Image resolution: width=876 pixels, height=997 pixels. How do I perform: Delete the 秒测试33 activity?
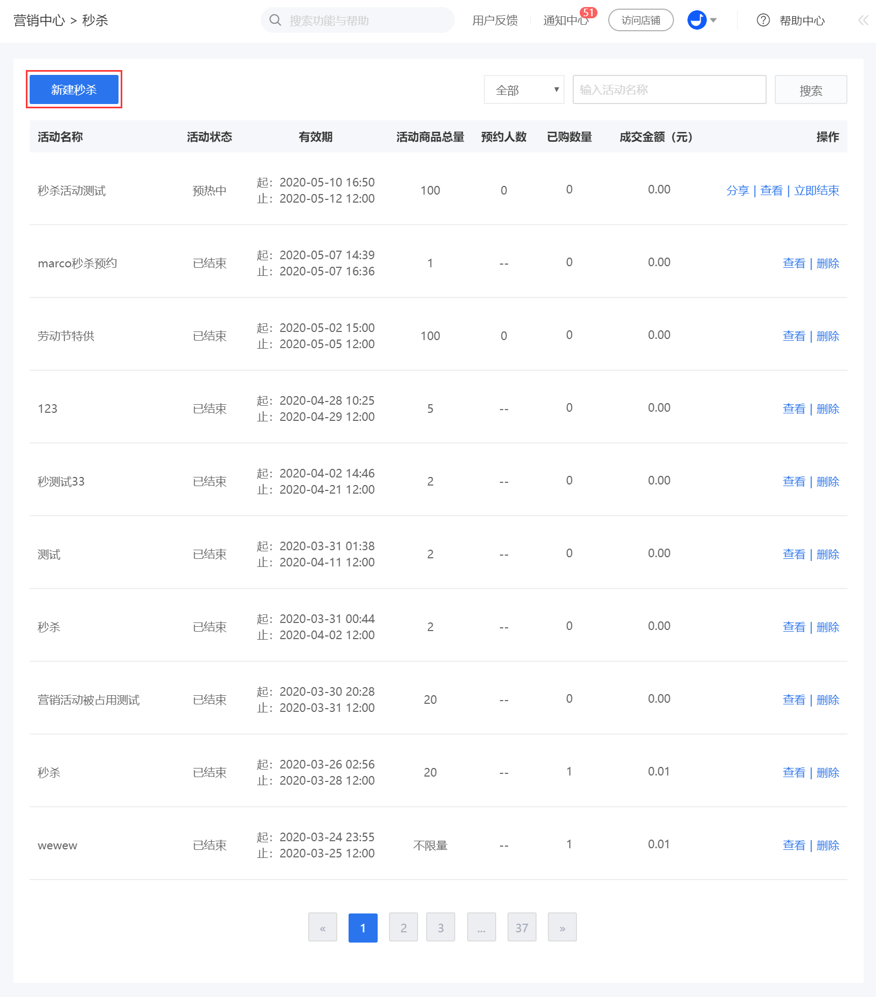828,481
